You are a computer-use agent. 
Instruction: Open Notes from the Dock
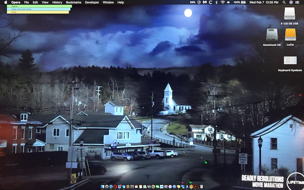pos(141,187)
